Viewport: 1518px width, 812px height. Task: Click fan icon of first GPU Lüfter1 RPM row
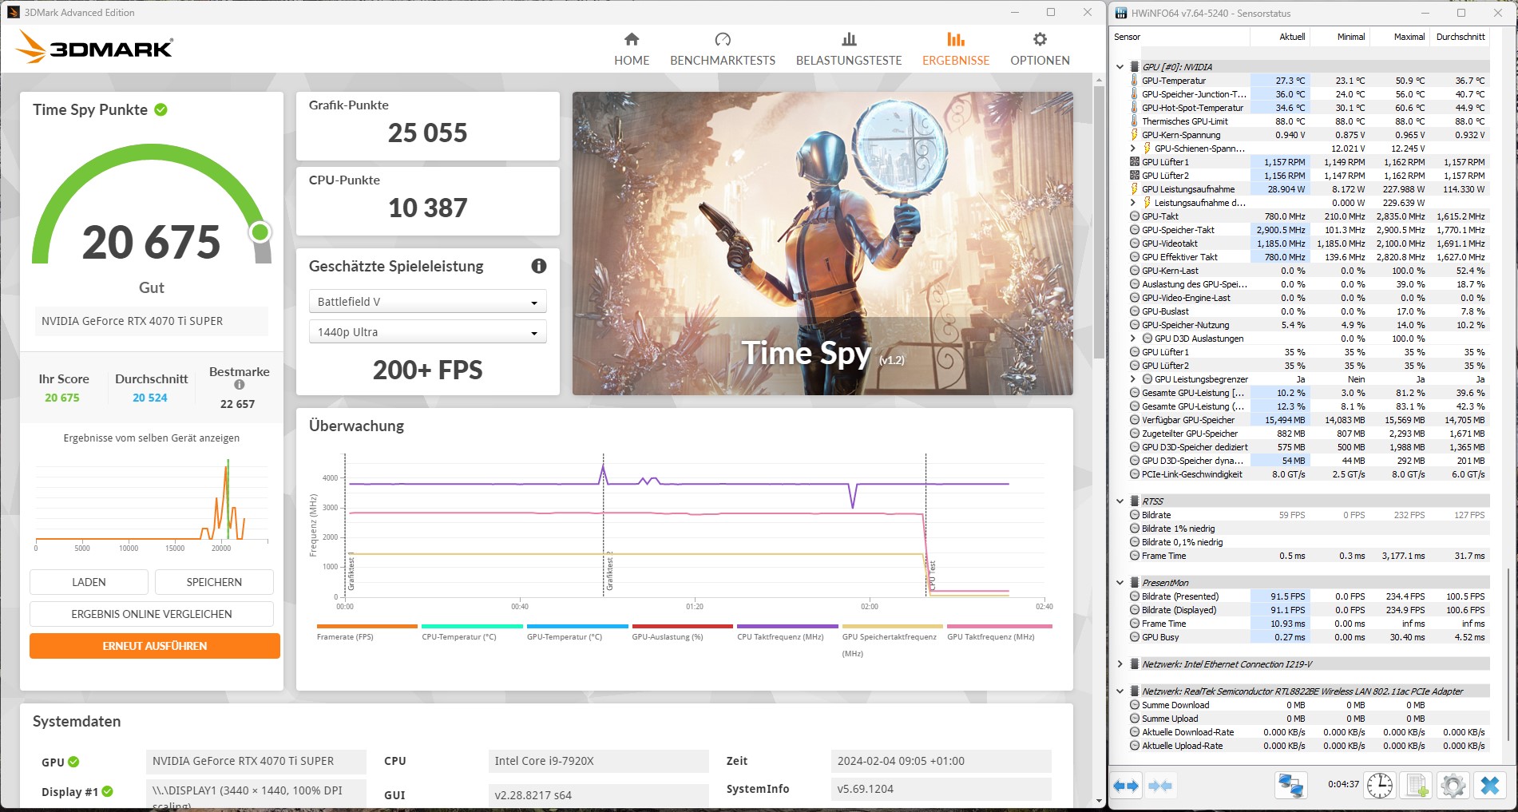(x=1134, y=162)
